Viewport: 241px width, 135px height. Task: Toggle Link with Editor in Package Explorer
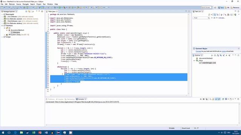pos(29,12)
